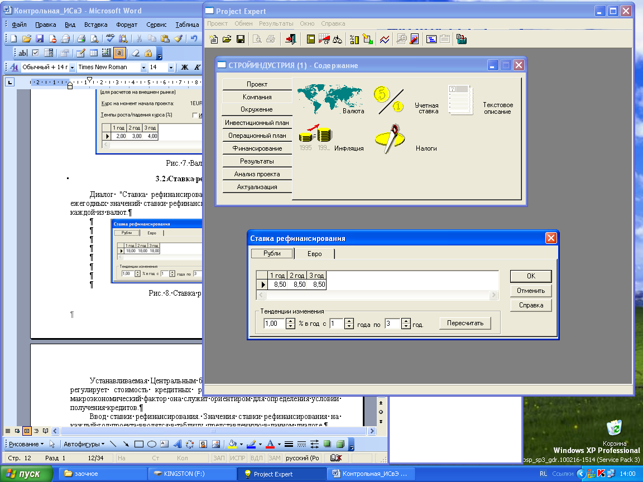The width and height of the screenshot is (643, 482).
Task: Expand the fill color dropdown arrow
Action: (241, 444)
